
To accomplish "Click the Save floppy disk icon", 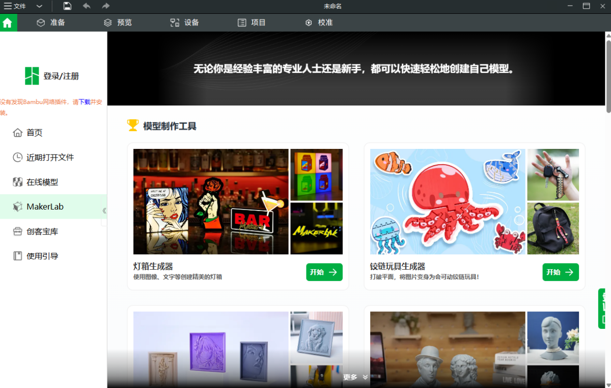I will pyautogui.click(x=67, y=6).
